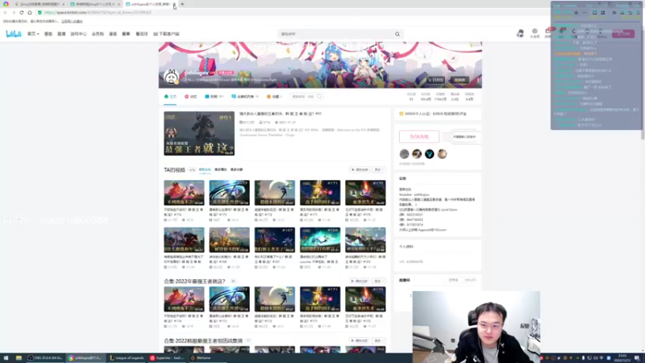Open video #167 thumbnail in second row
Image resolution: width=645 pixels, height=363 pixels.
[x=274, y=240]
